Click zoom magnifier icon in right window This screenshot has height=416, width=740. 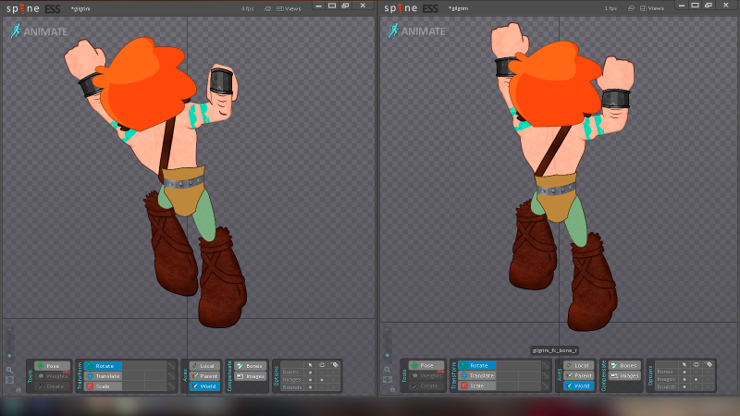click(388, 370)
